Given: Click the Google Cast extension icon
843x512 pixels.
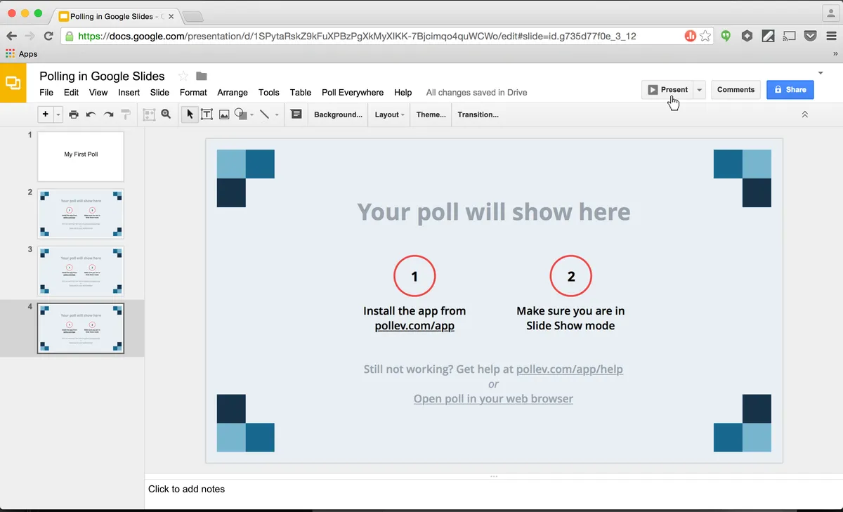Looking at the screenshot, I should pyautogui.click(x=790, y=36).
